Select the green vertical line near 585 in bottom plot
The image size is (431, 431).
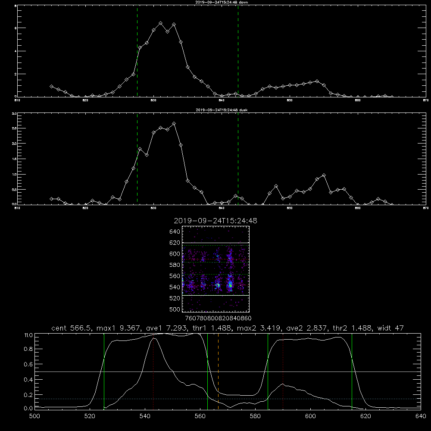[x=268, y=372]
